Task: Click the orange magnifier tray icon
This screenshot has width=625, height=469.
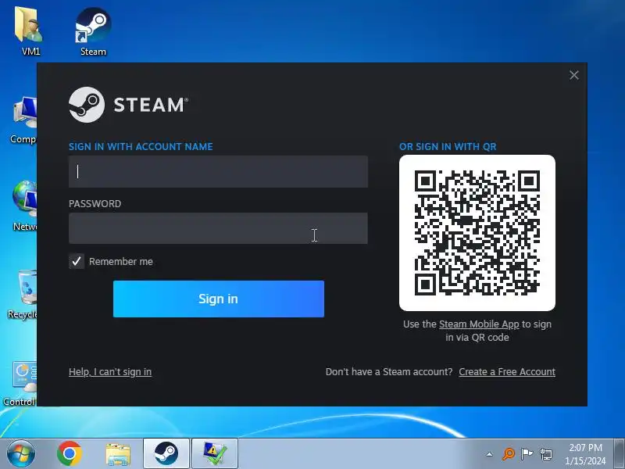Action: [509, 454]
